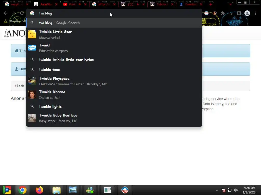
Task: Mute the YouTube tab speaker icon
Action: tap(80, 5)
